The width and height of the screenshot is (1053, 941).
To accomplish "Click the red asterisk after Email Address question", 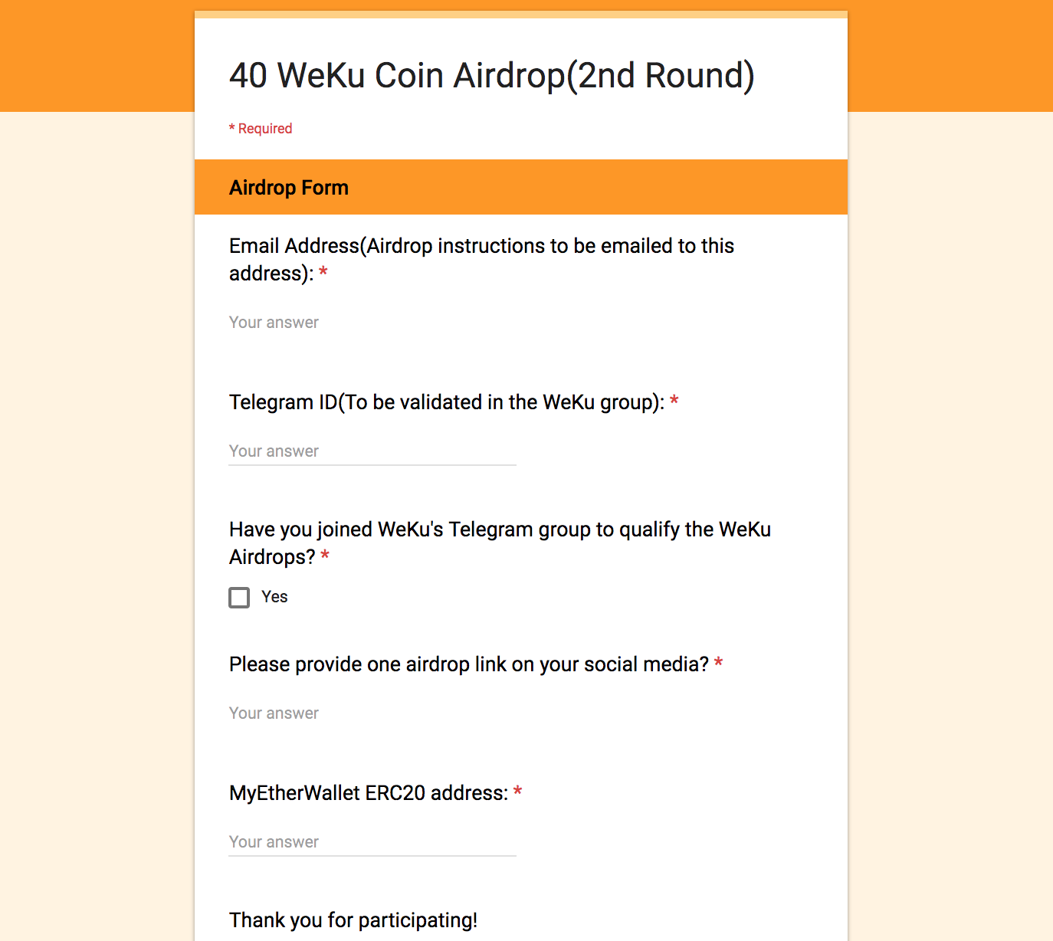I will [x=323, y=272].
